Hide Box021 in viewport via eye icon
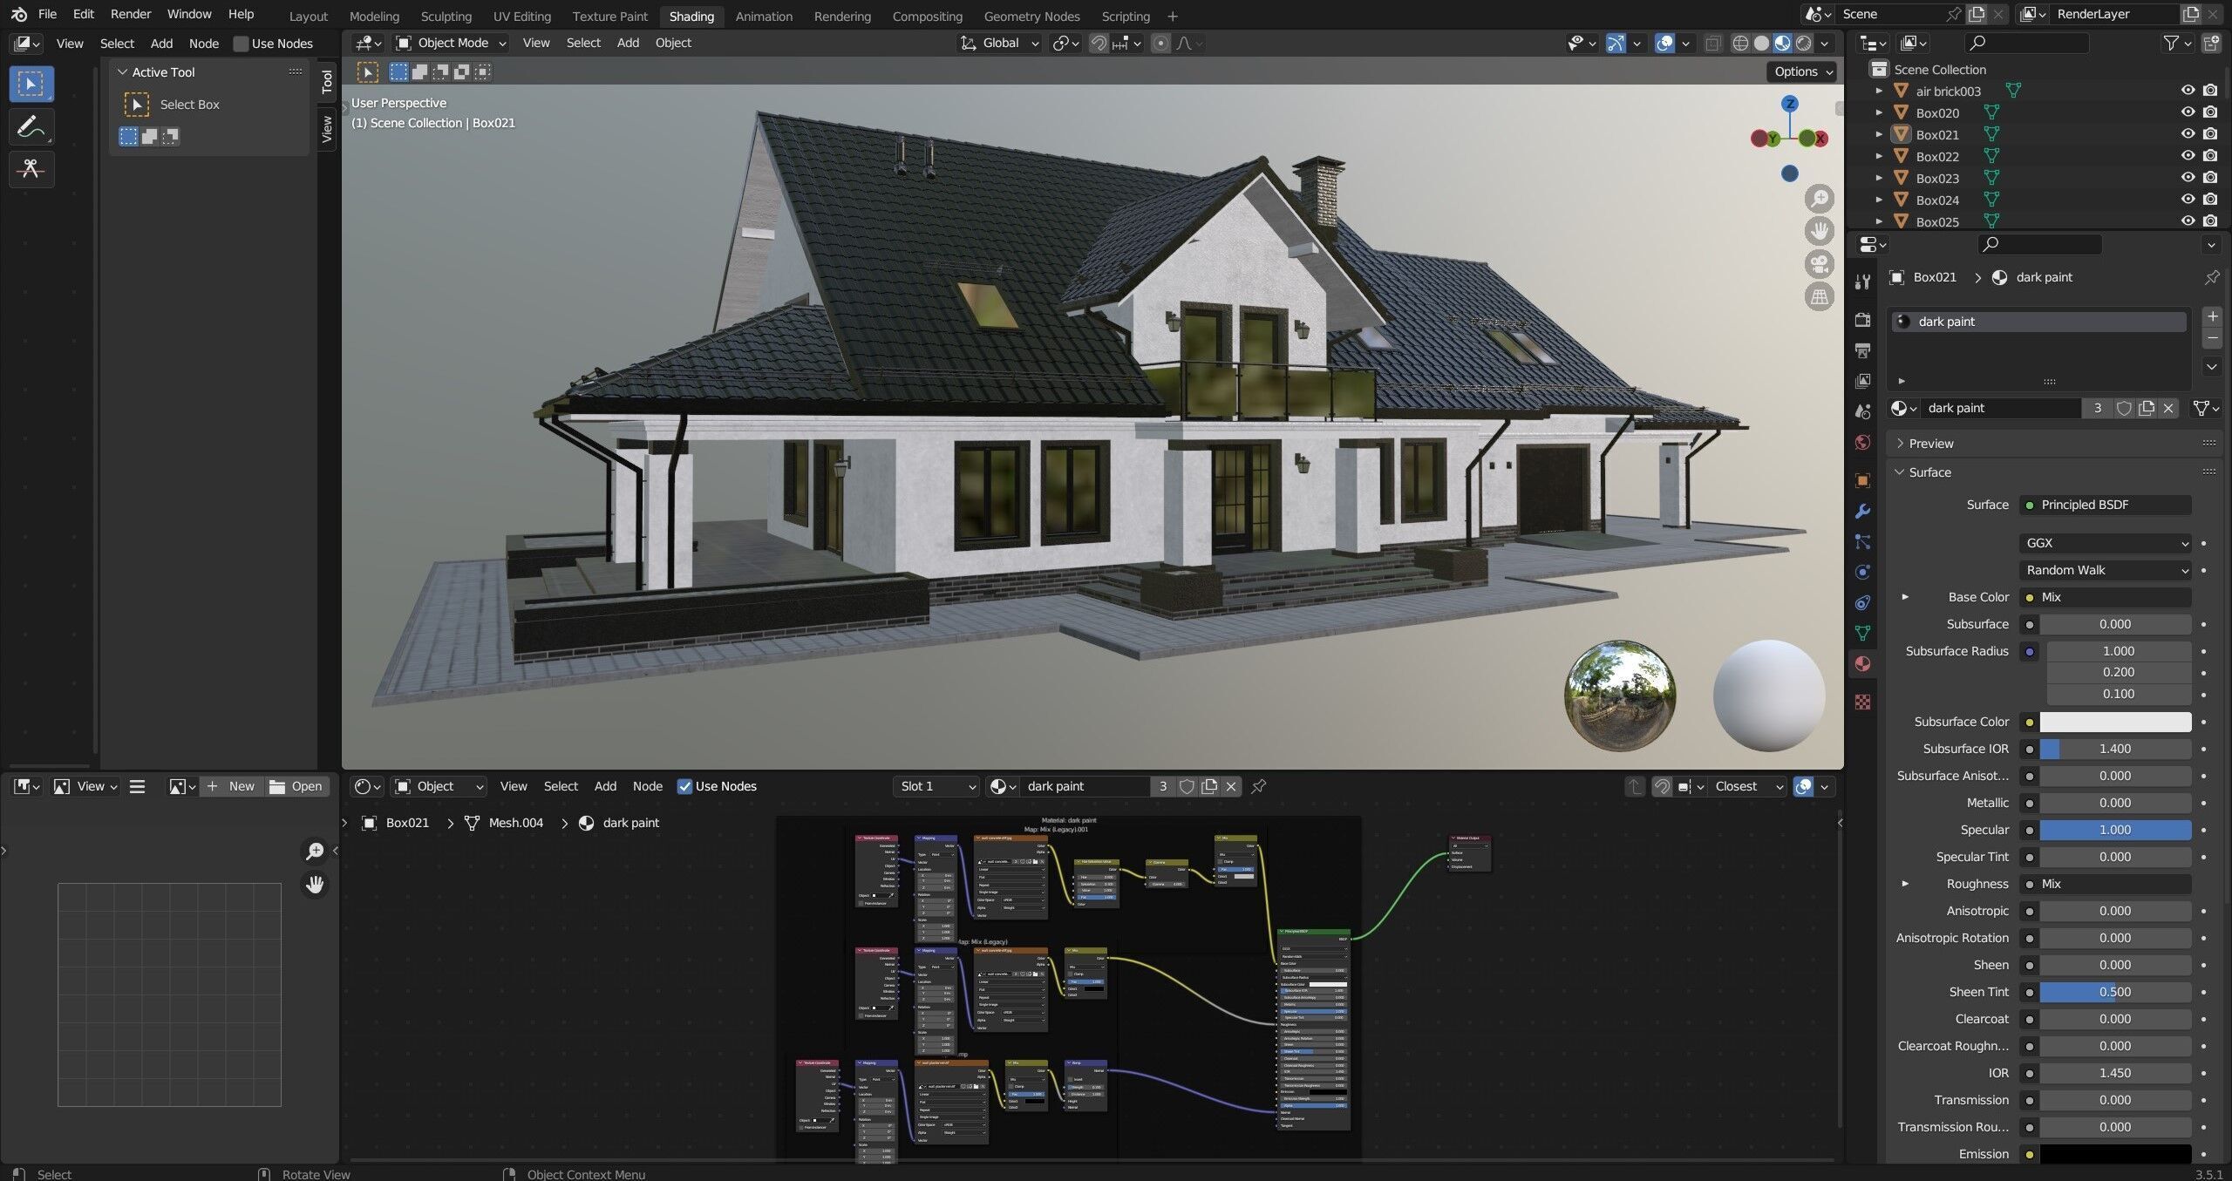Viewport: 2232px width, 1181px height. click(x=2188, y=134)
